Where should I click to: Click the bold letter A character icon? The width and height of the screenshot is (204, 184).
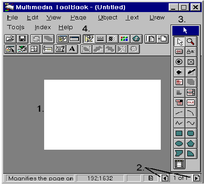click(x=72, y=49)
